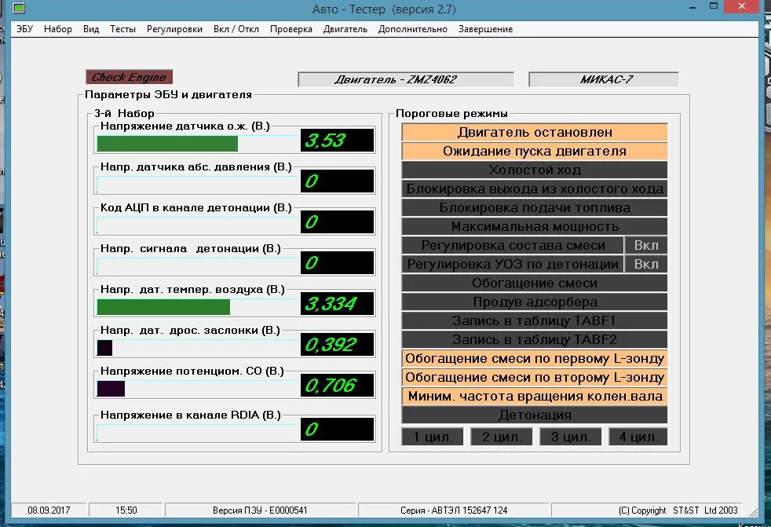Click the 1 цил. button

432,437
